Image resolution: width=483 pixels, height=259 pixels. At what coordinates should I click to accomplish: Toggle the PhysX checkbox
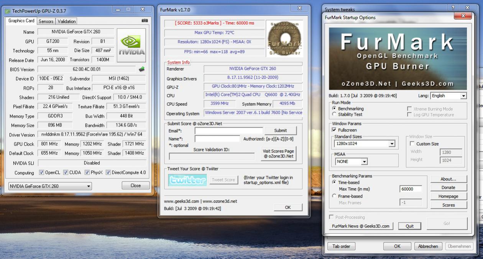(87, 172)
